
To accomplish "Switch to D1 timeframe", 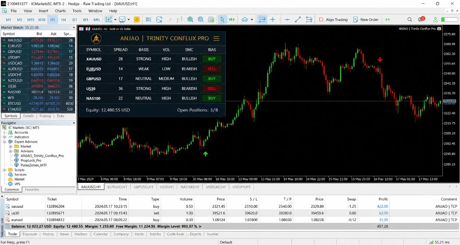I will point(75,20).
